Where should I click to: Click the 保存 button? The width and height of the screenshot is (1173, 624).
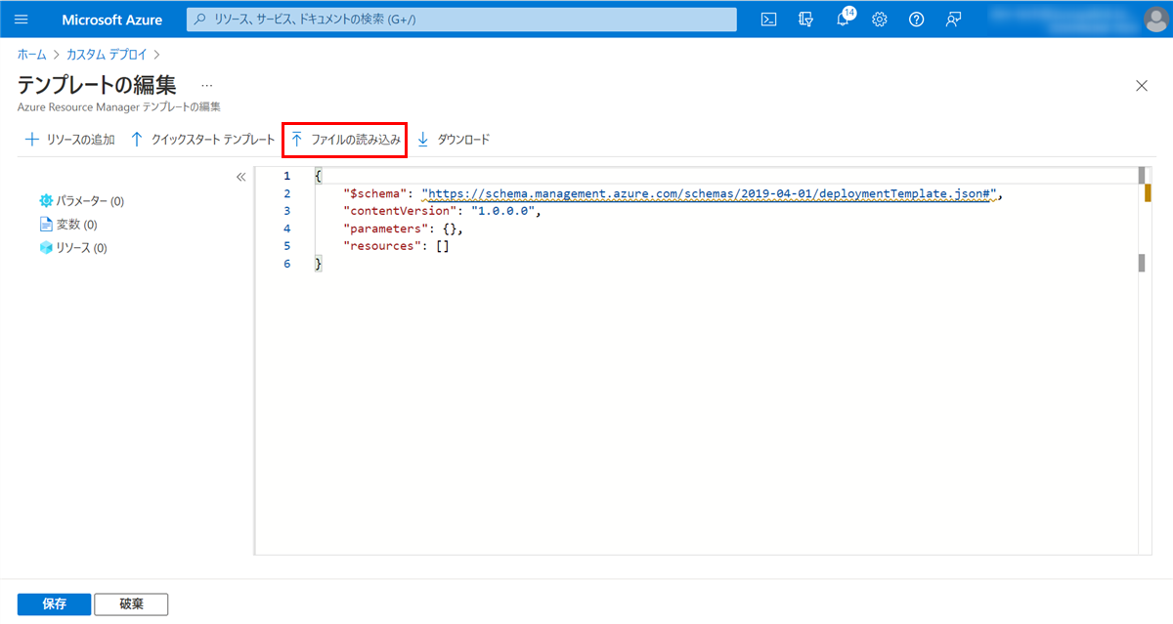(54, 603)
